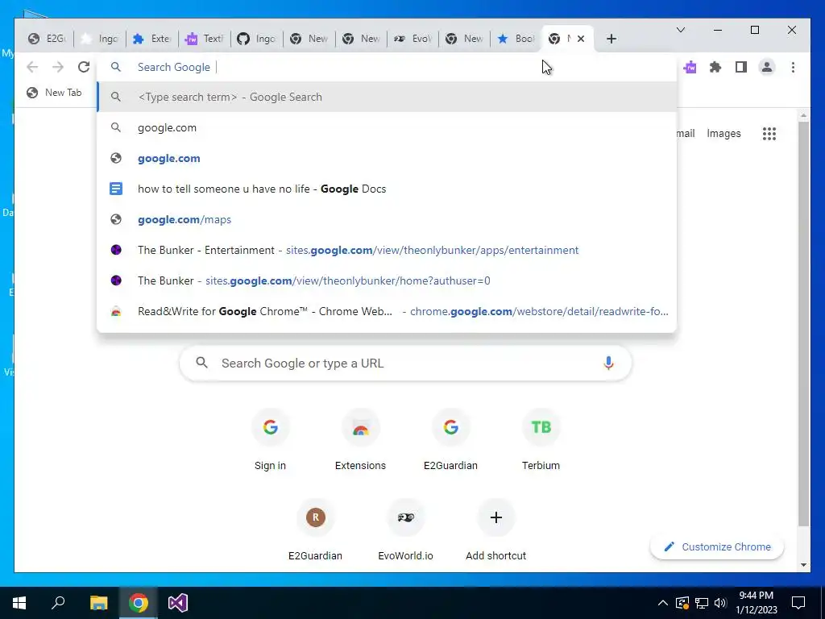Close the active tab
The image size is (825, 619).
[x=581, y=39]
